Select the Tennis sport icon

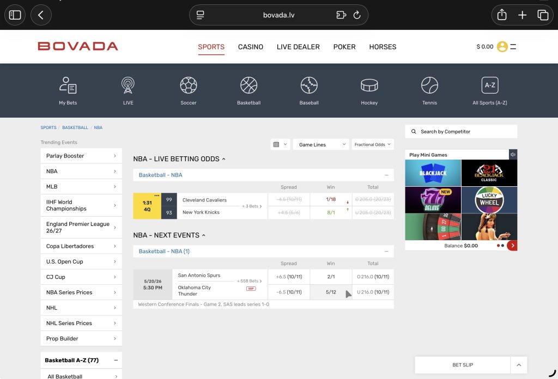coord(429,91)
